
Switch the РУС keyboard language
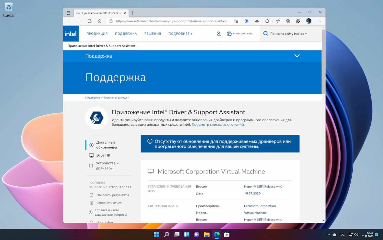click(x=342, y=235)
